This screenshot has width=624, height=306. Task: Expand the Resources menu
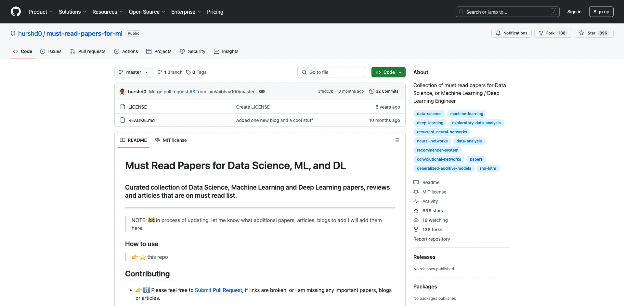(x=108, y=12)
